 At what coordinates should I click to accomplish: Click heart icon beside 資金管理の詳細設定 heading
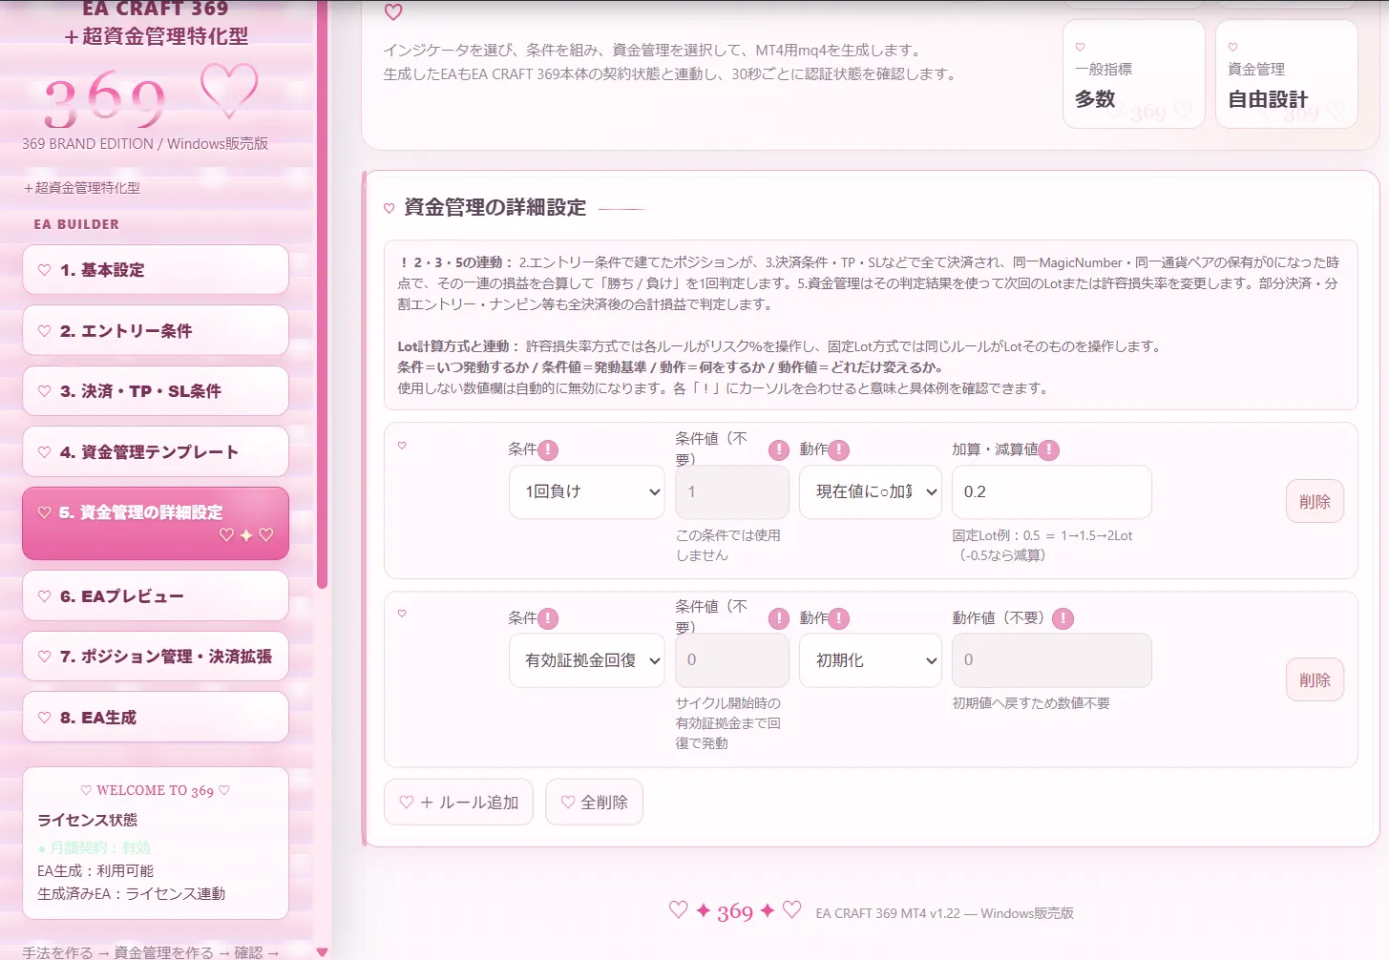tap(389, 208)
